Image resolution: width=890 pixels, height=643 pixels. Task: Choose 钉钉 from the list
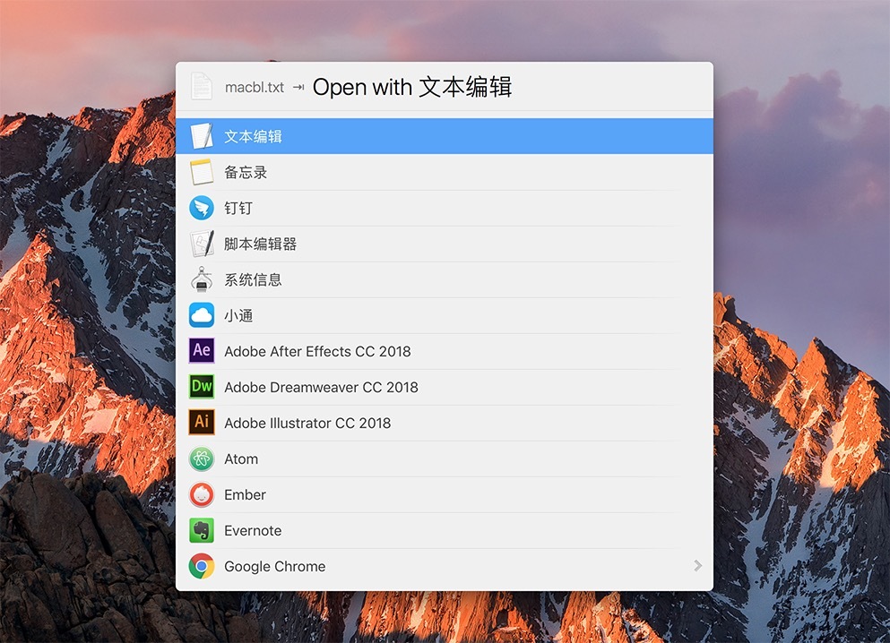pos(238,208)
